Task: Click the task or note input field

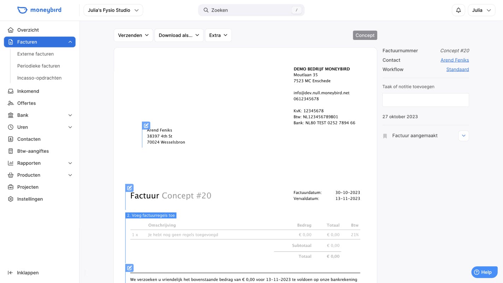Action: (x=425, y=100)
